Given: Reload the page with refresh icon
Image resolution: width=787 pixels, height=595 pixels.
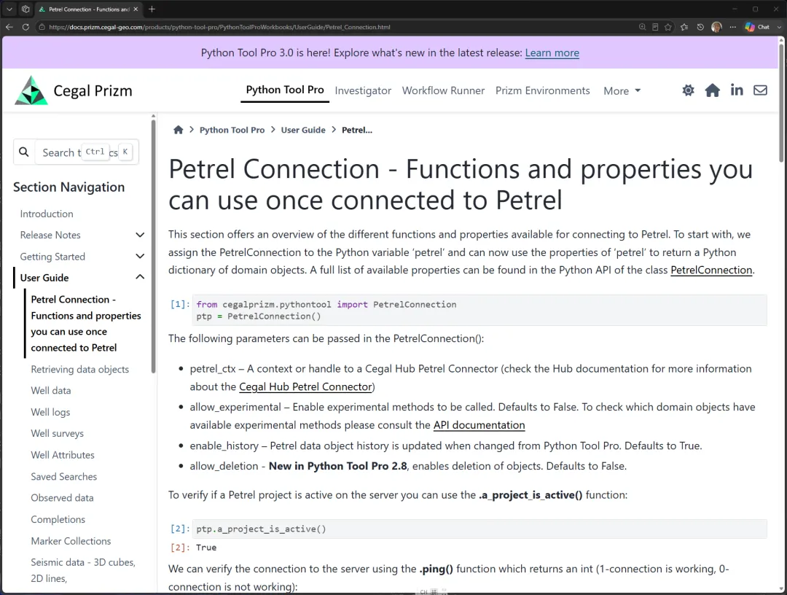Looking at the screenshot, I should click(26, 27).
